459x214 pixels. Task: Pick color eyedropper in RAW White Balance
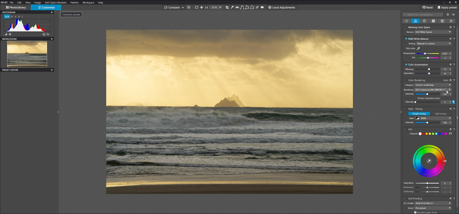point(418,48)
